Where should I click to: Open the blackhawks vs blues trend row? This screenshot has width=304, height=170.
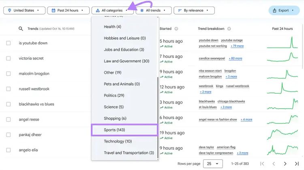[36, 104]
